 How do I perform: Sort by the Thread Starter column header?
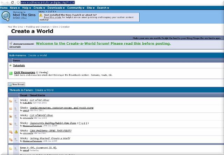point(37,95)
